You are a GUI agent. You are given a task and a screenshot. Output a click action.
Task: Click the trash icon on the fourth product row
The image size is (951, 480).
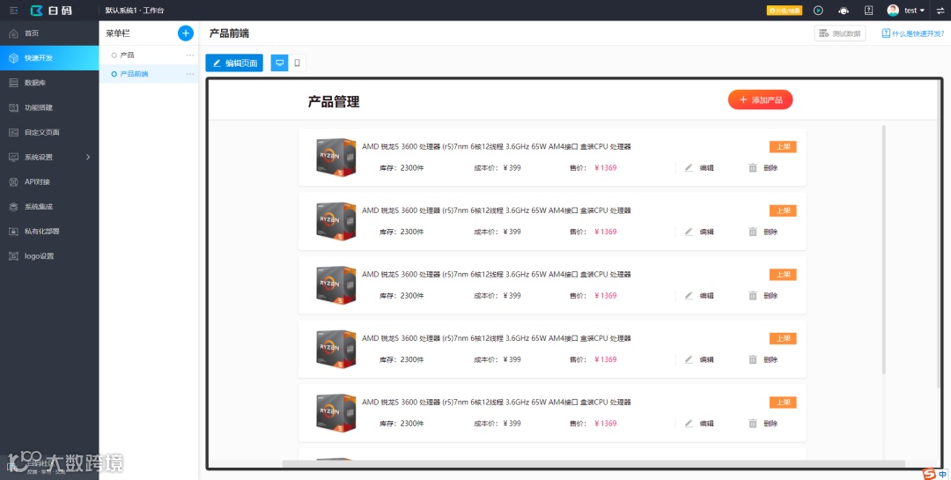tap(753, 360)
